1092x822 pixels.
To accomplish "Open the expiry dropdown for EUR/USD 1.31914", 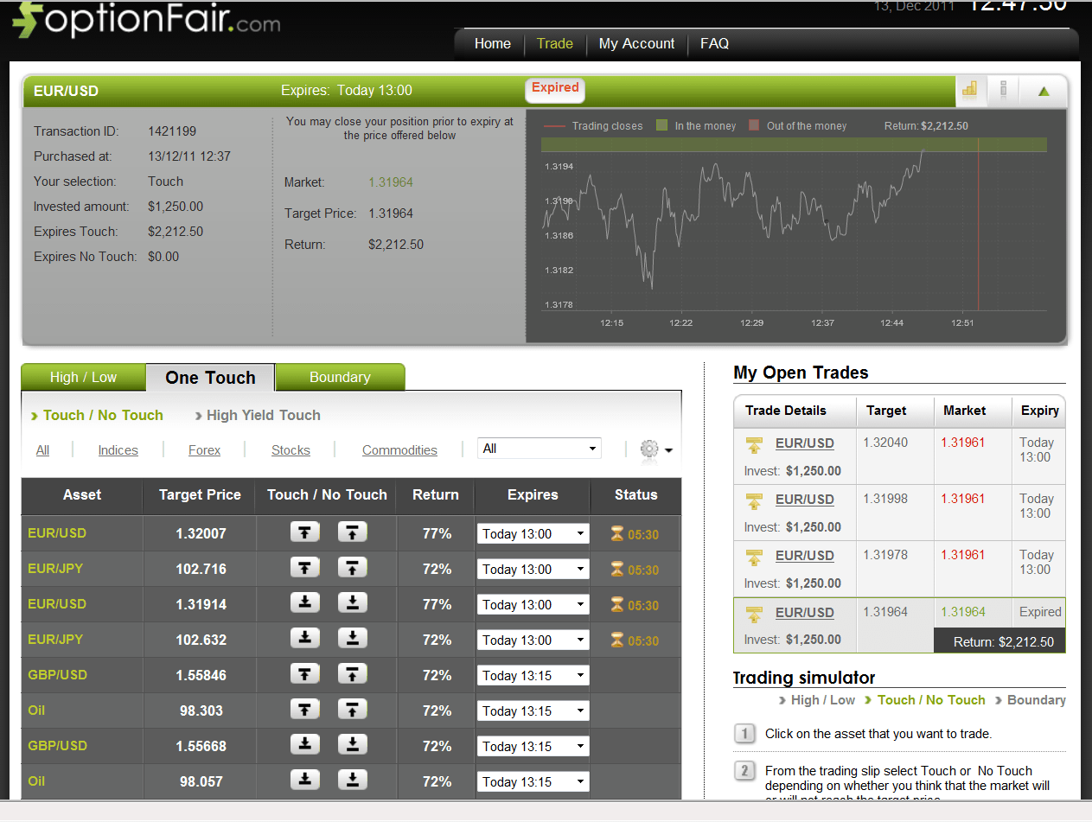I will point(533,604).
